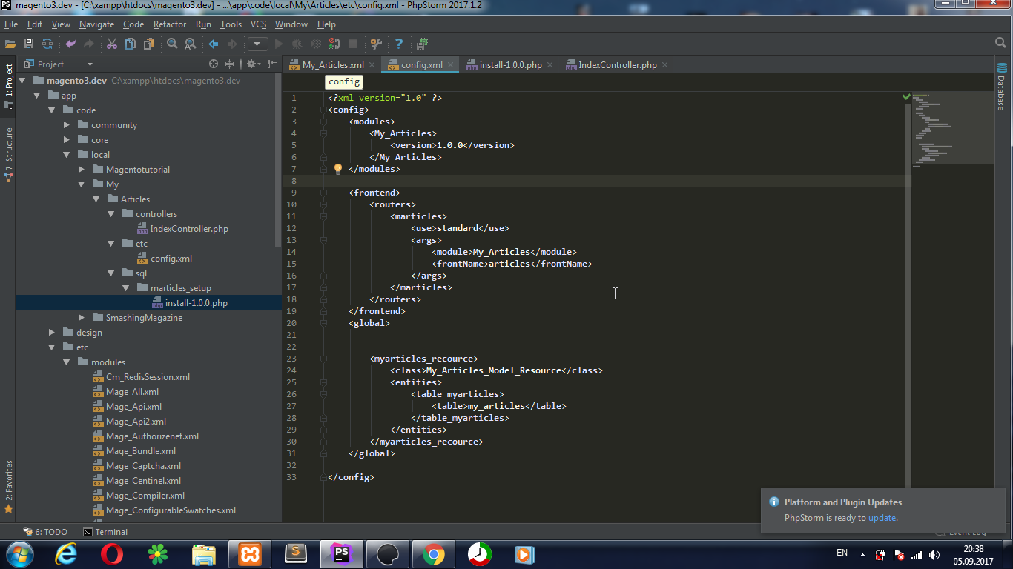Viewport: 1013px width, 569px height.
Task: Click the Collapse All icon in Project panel
Action: [x=229, y=64]
